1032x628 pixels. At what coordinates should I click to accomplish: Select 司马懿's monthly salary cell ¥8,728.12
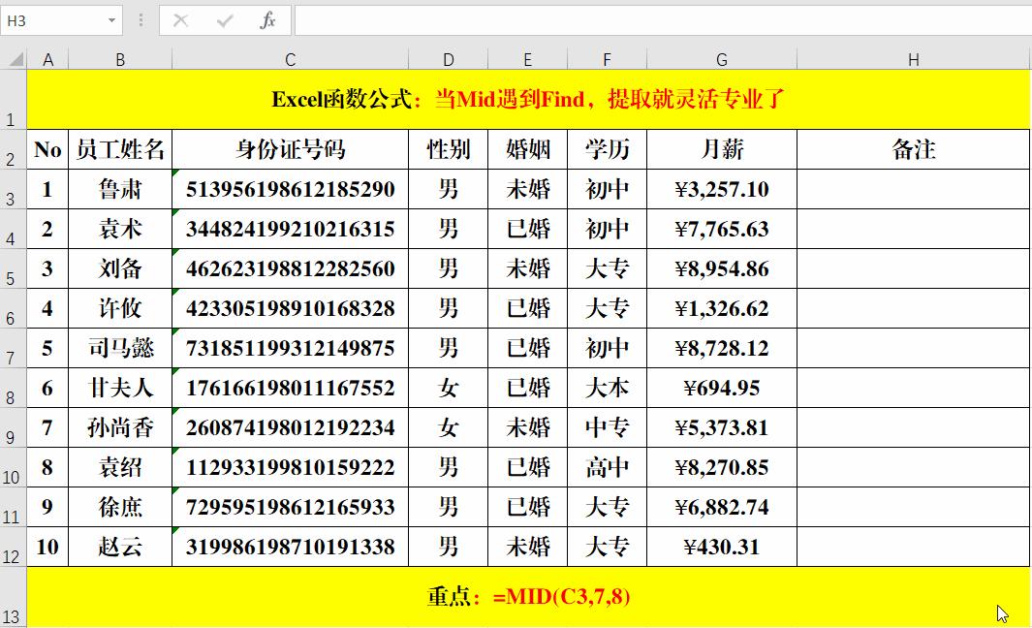click(721, 348)
